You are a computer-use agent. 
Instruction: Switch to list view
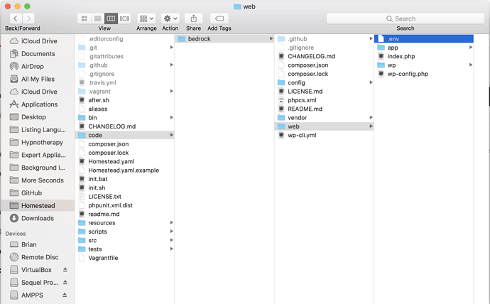(97, 18)
